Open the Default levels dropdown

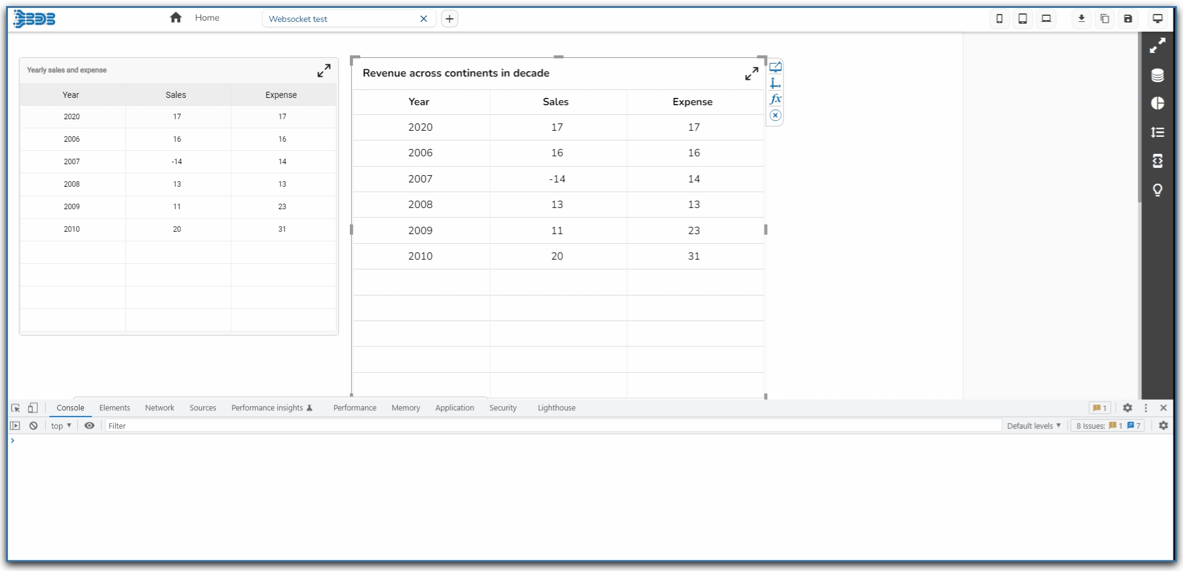[x=1033, y=426]
